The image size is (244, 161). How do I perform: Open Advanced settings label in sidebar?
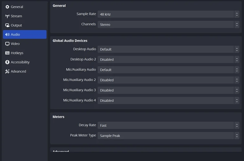point(18,71)
